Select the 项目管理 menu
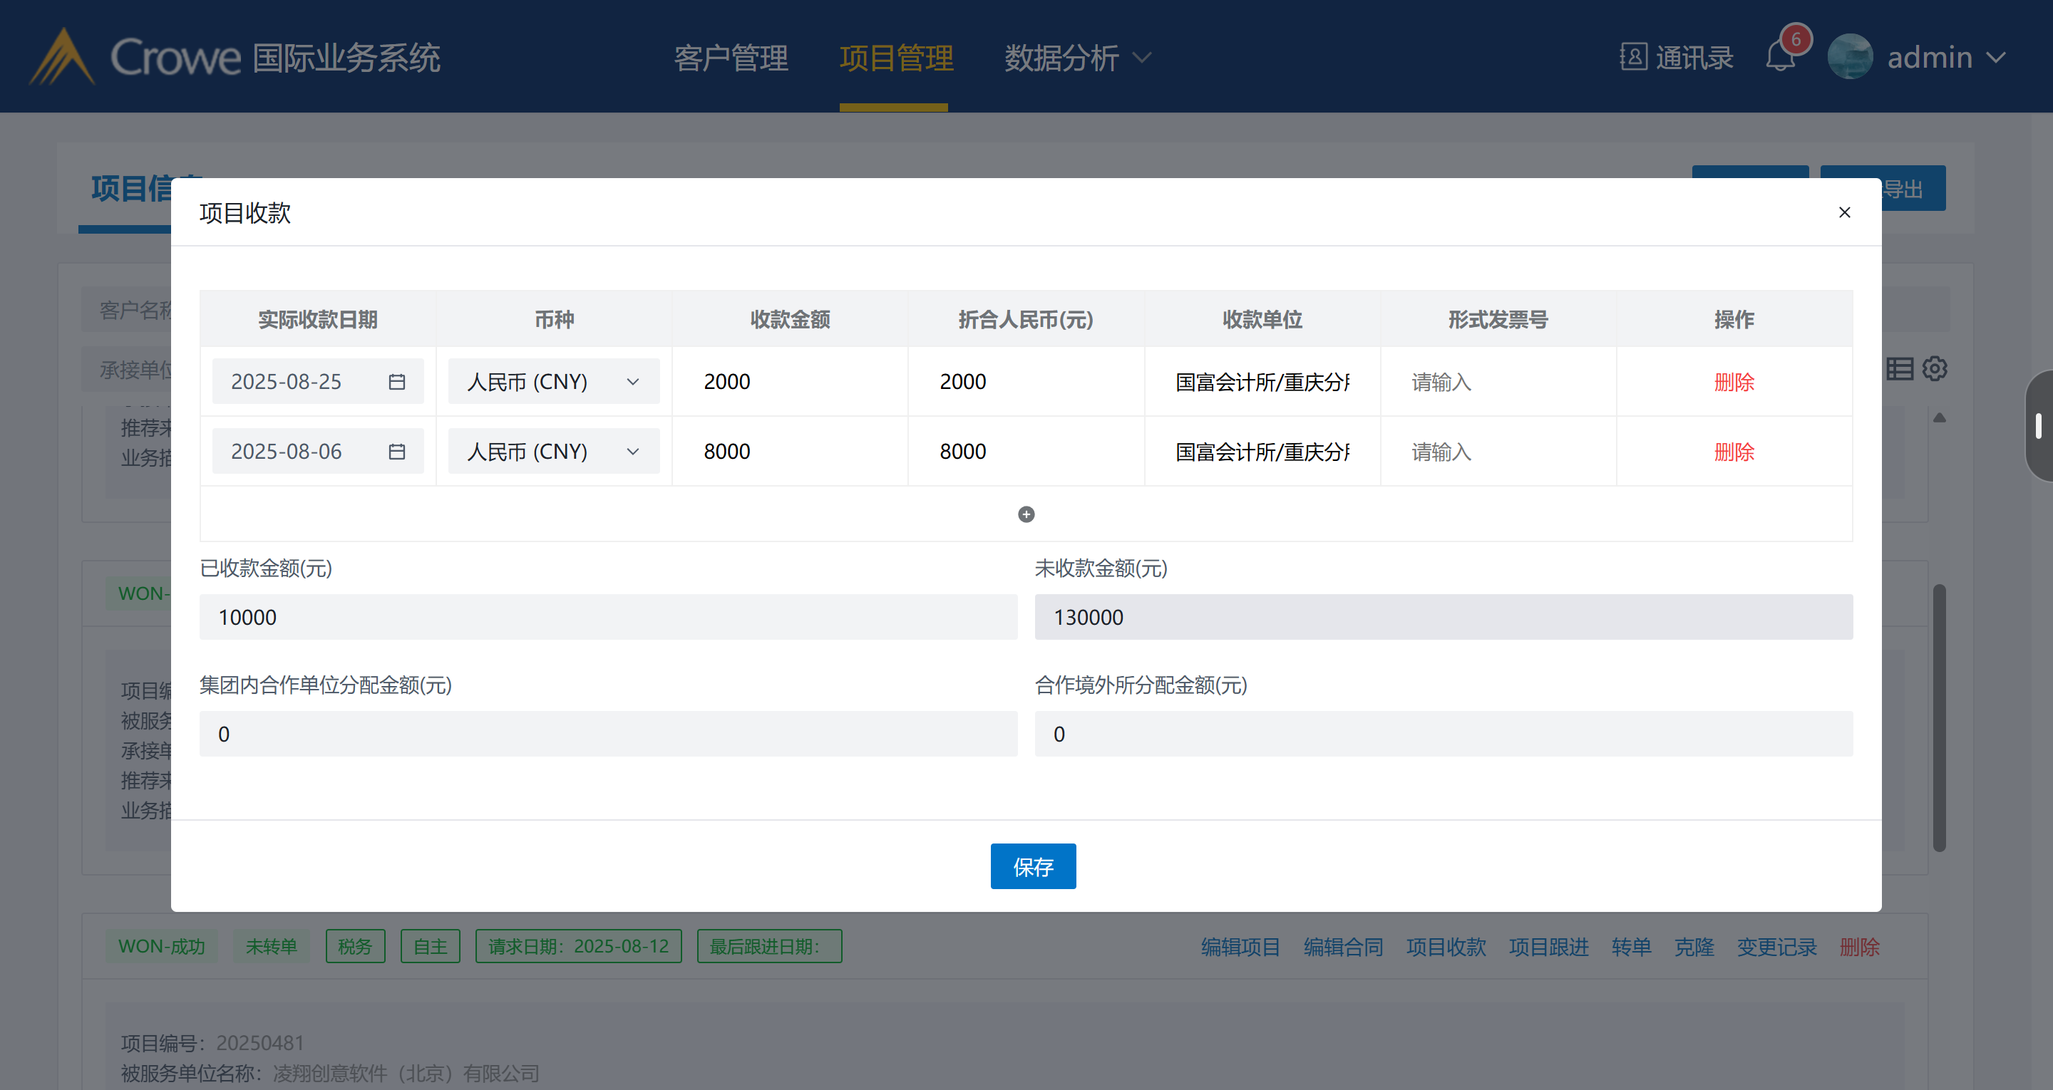The width and height of the screenshot is (2053, 1090). pos(896,58)
